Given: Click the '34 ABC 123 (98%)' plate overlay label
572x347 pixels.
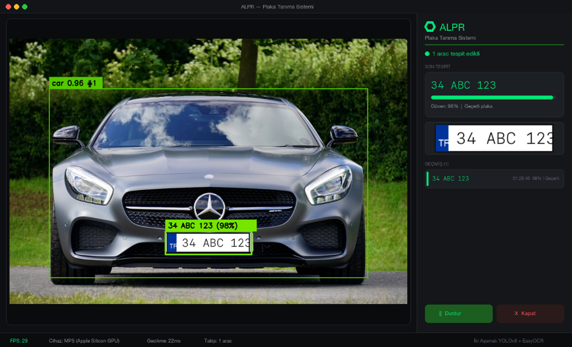Looking at the screenshot, I should (x=211, y=226).
